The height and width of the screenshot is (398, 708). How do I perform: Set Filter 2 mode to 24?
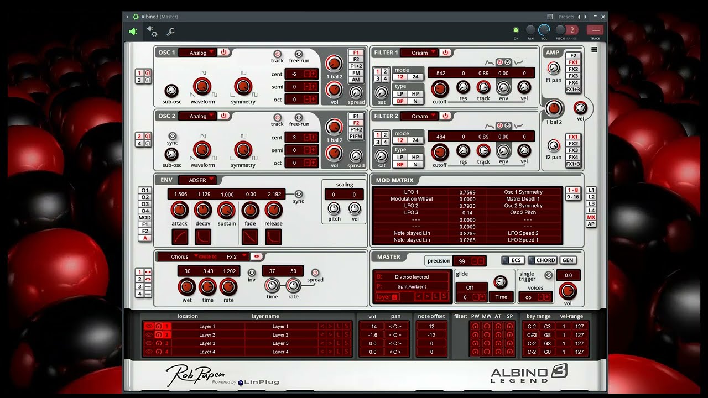click(x=415, y=140)
